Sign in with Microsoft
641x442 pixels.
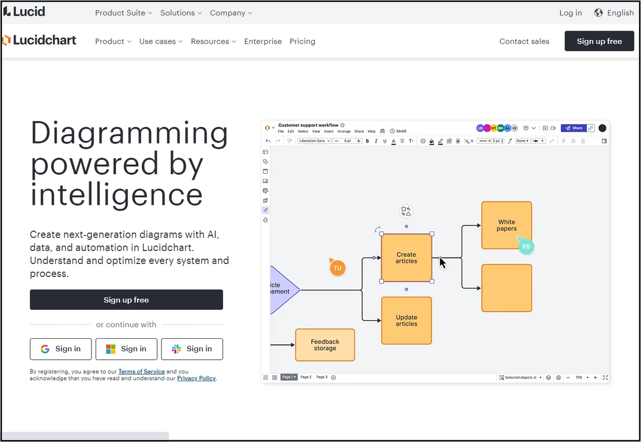click(x=126, y=349)
